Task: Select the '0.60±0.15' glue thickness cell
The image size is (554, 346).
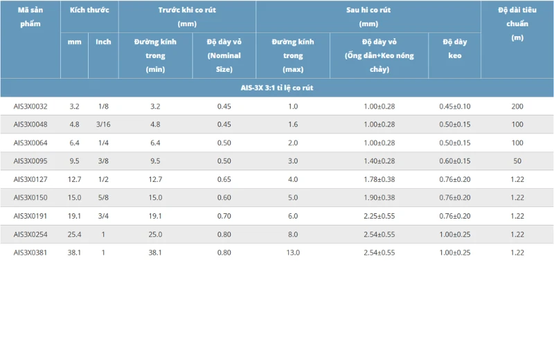Action: point(455,161)
